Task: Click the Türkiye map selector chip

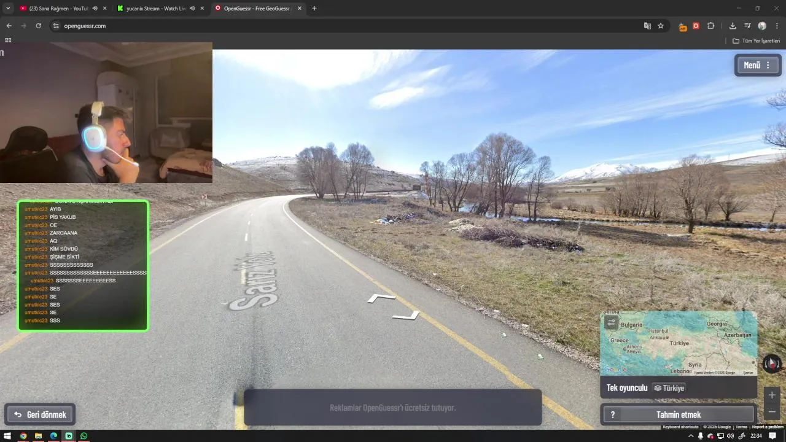Action: (x=669, y=388)
